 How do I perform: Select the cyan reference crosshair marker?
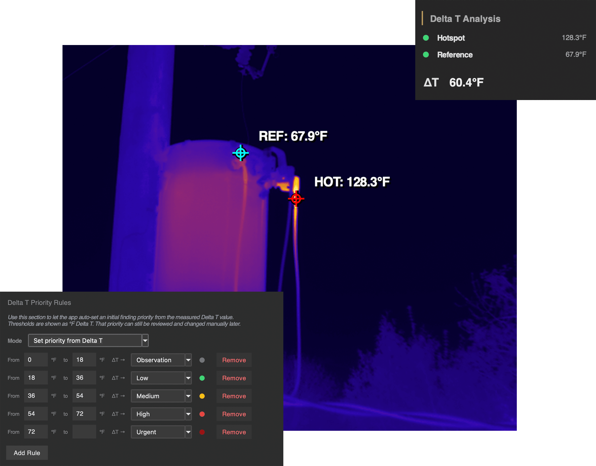click(x=240, y=153)
